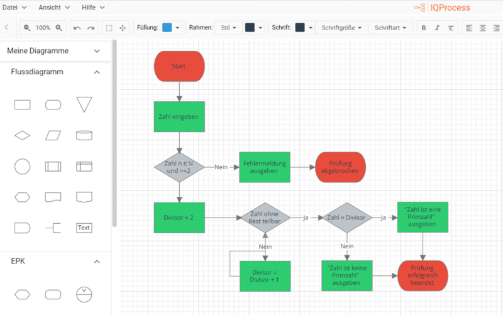Enable center text alignment
The height and width of the screenshot is (315, 503).
[483, 28]
